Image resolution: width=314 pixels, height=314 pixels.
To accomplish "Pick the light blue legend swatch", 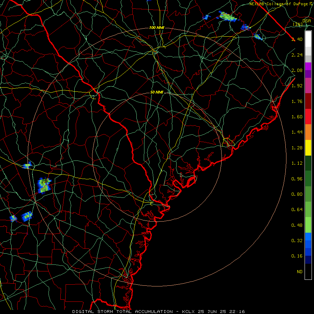I will (x=308, y=237).
